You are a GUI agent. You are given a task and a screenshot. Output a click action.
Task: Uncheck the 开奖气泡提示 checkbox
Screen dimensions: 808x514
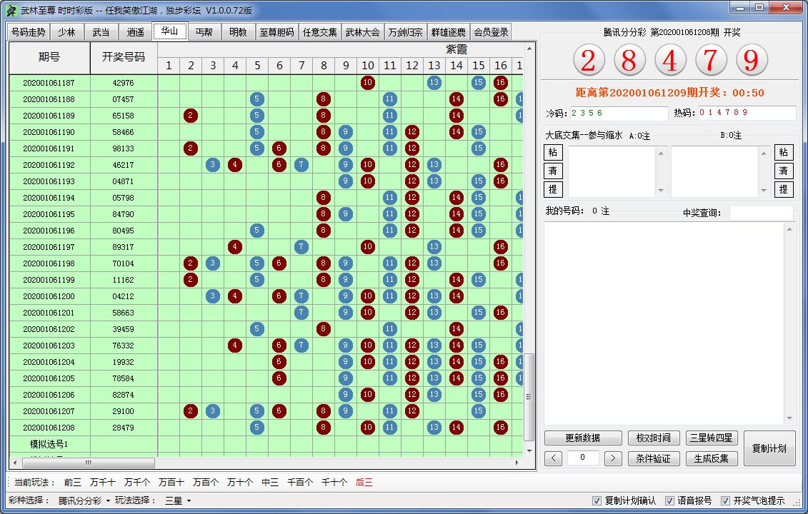(726, 500)
